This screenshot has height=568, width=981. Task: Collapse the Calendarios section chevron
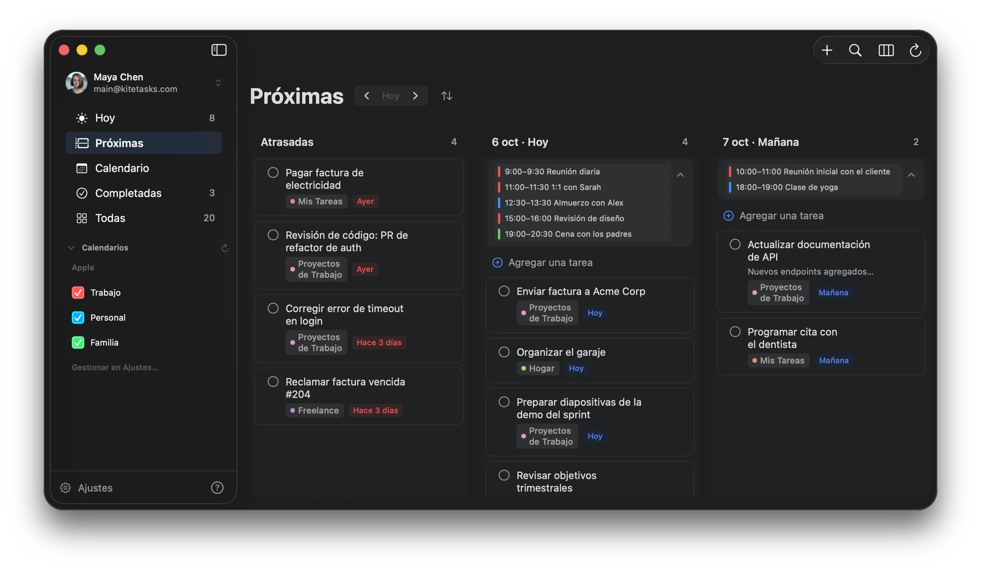click(x=71, y=248)
